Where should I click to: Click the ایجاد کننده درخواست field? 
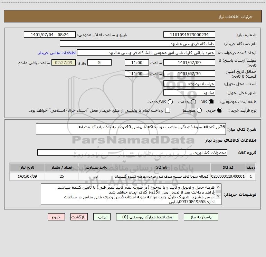point(146,53)
